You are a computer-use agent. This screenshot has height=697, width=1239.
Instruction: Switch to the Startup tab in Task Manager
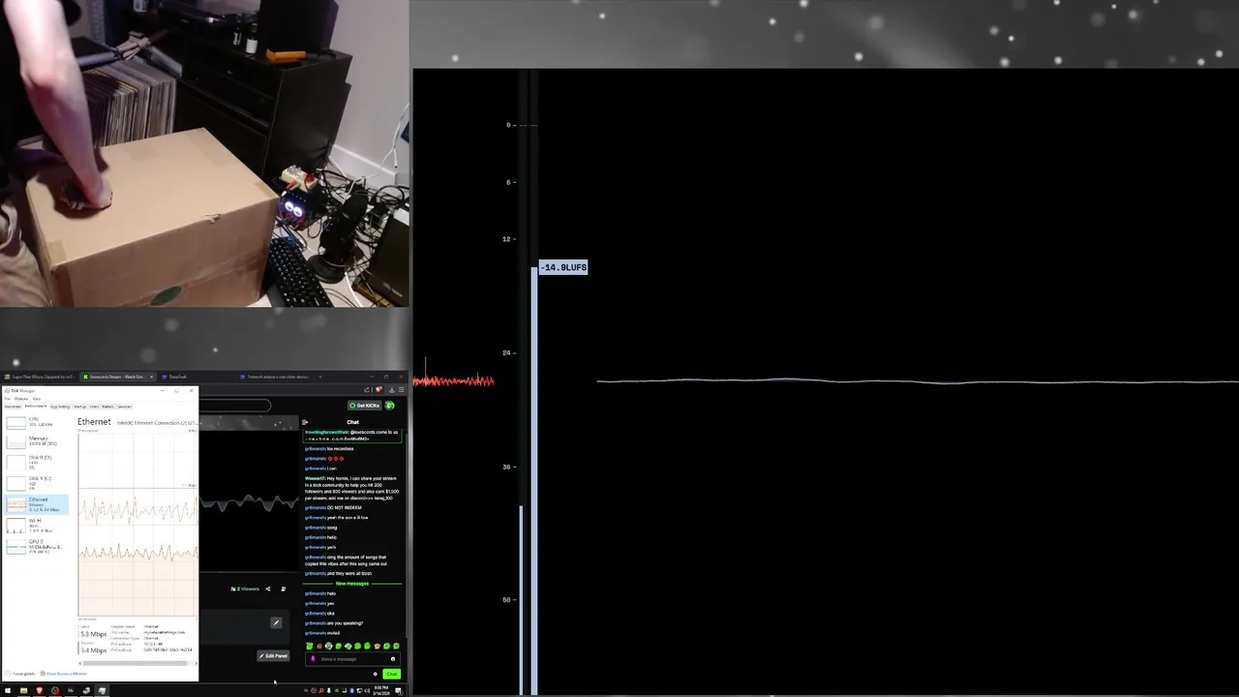[x=80, y=407]
